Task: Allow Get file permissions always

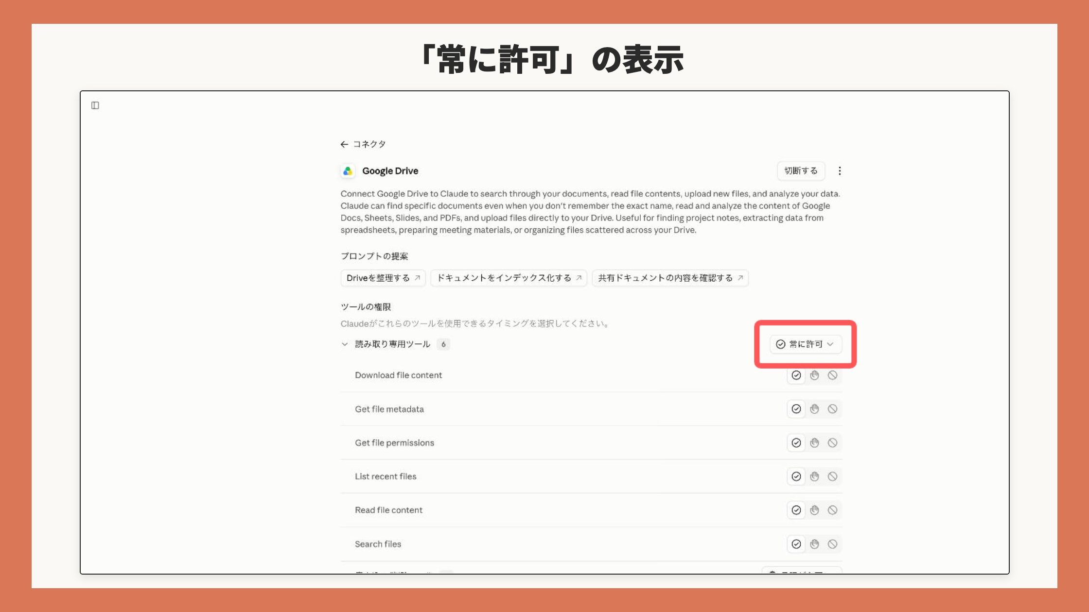Action: tap(796, 443)
